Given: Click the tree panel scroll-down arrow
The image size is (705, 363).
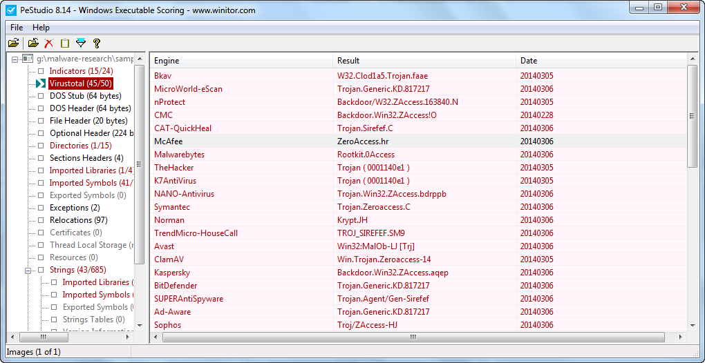Looking at the screenshot, I should coord(140,325).
